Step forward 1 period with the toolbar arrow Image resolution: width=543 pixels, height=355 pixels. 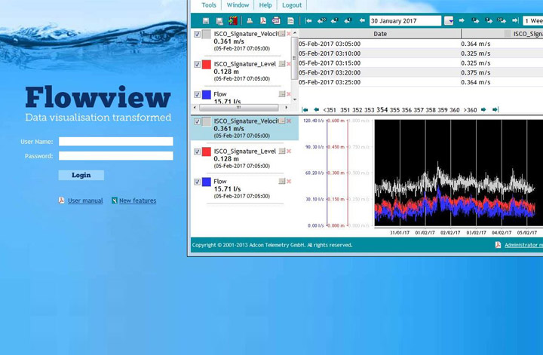point(475,21)
